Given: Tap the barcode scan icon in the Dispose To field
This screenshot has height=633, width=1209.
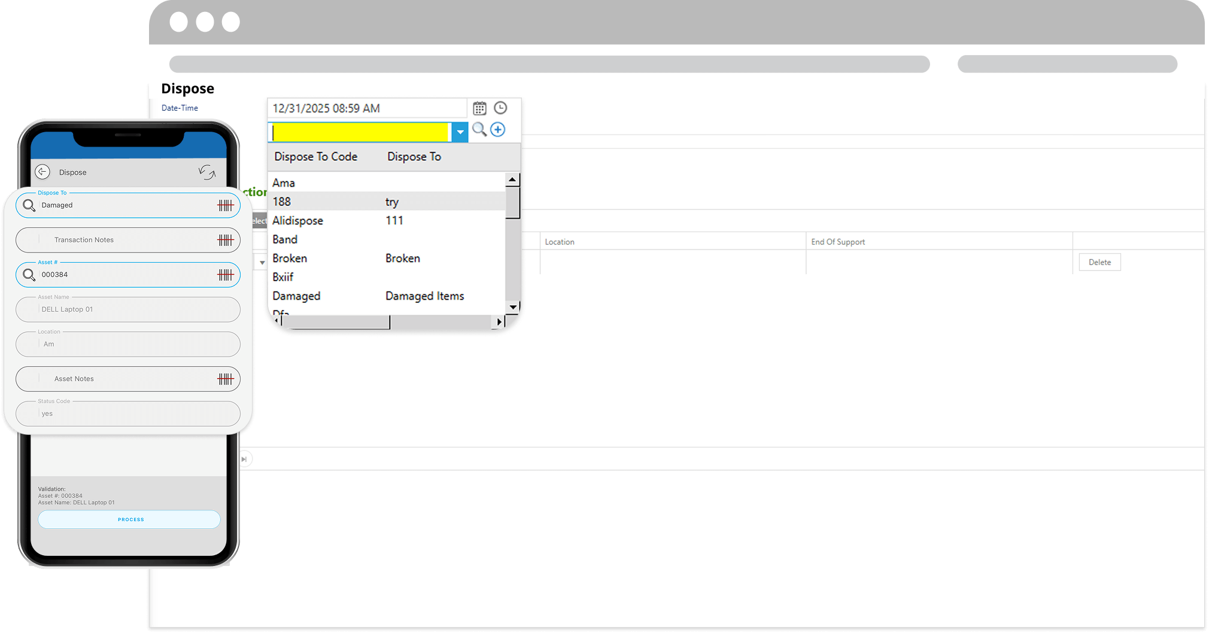Looking at the screenshot, I should 226,205.
